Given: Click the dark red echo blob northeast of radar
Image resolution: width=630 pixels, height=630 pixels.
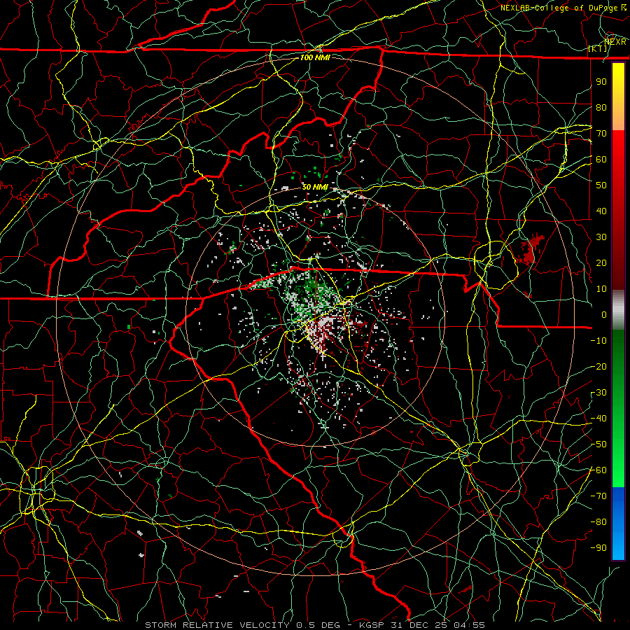Looking at the screenshot, I should pyautogui.click(x=531, y=248).
